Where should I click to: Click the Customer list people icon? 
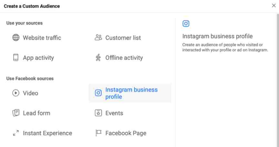[x=98, y=37]
